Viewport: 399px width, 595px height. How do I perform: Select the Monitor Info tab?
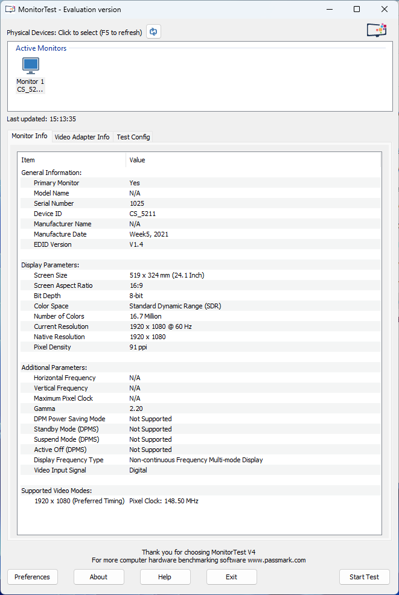pos(30,136)
